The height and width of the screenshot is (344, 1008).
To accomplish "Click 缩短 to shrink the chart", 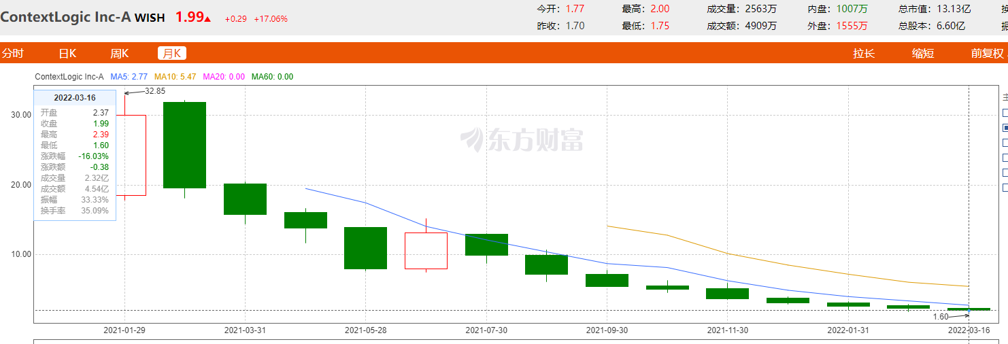I will pyautogui.click(x=923, y=53).
